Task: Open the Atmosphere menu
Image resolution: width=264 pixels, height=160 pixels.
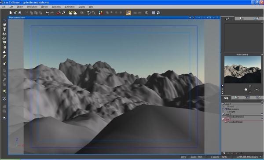Action: tap(32, 7)
